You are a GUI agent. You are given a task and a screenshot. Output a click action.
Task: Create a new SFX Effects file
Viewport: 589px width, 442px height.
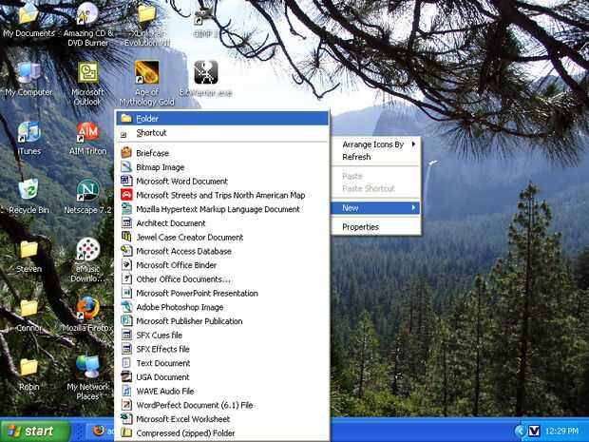(x=222, y=349)
